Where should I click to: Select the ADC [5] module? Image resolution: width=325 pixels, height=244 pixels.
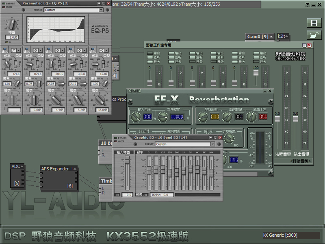click(x=17, y=176)
